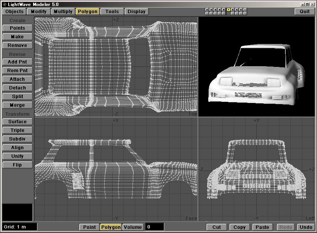This screenshot has width=317, height=233.
Task: Enable Volume selection mode
Action: point(133,227)
